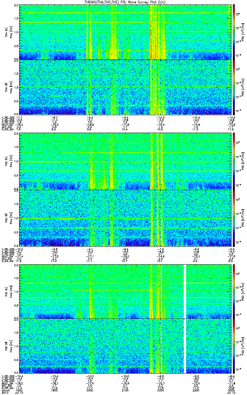247x395 pixels.
Task: Click the X_RE_GSE label under the THE panels
Action: pyautogui.click(x=8, y=377)
